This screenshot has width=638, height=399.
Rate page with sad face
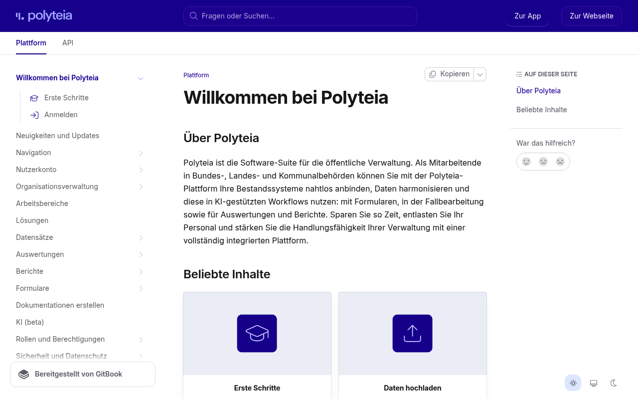tap(560, 162)
